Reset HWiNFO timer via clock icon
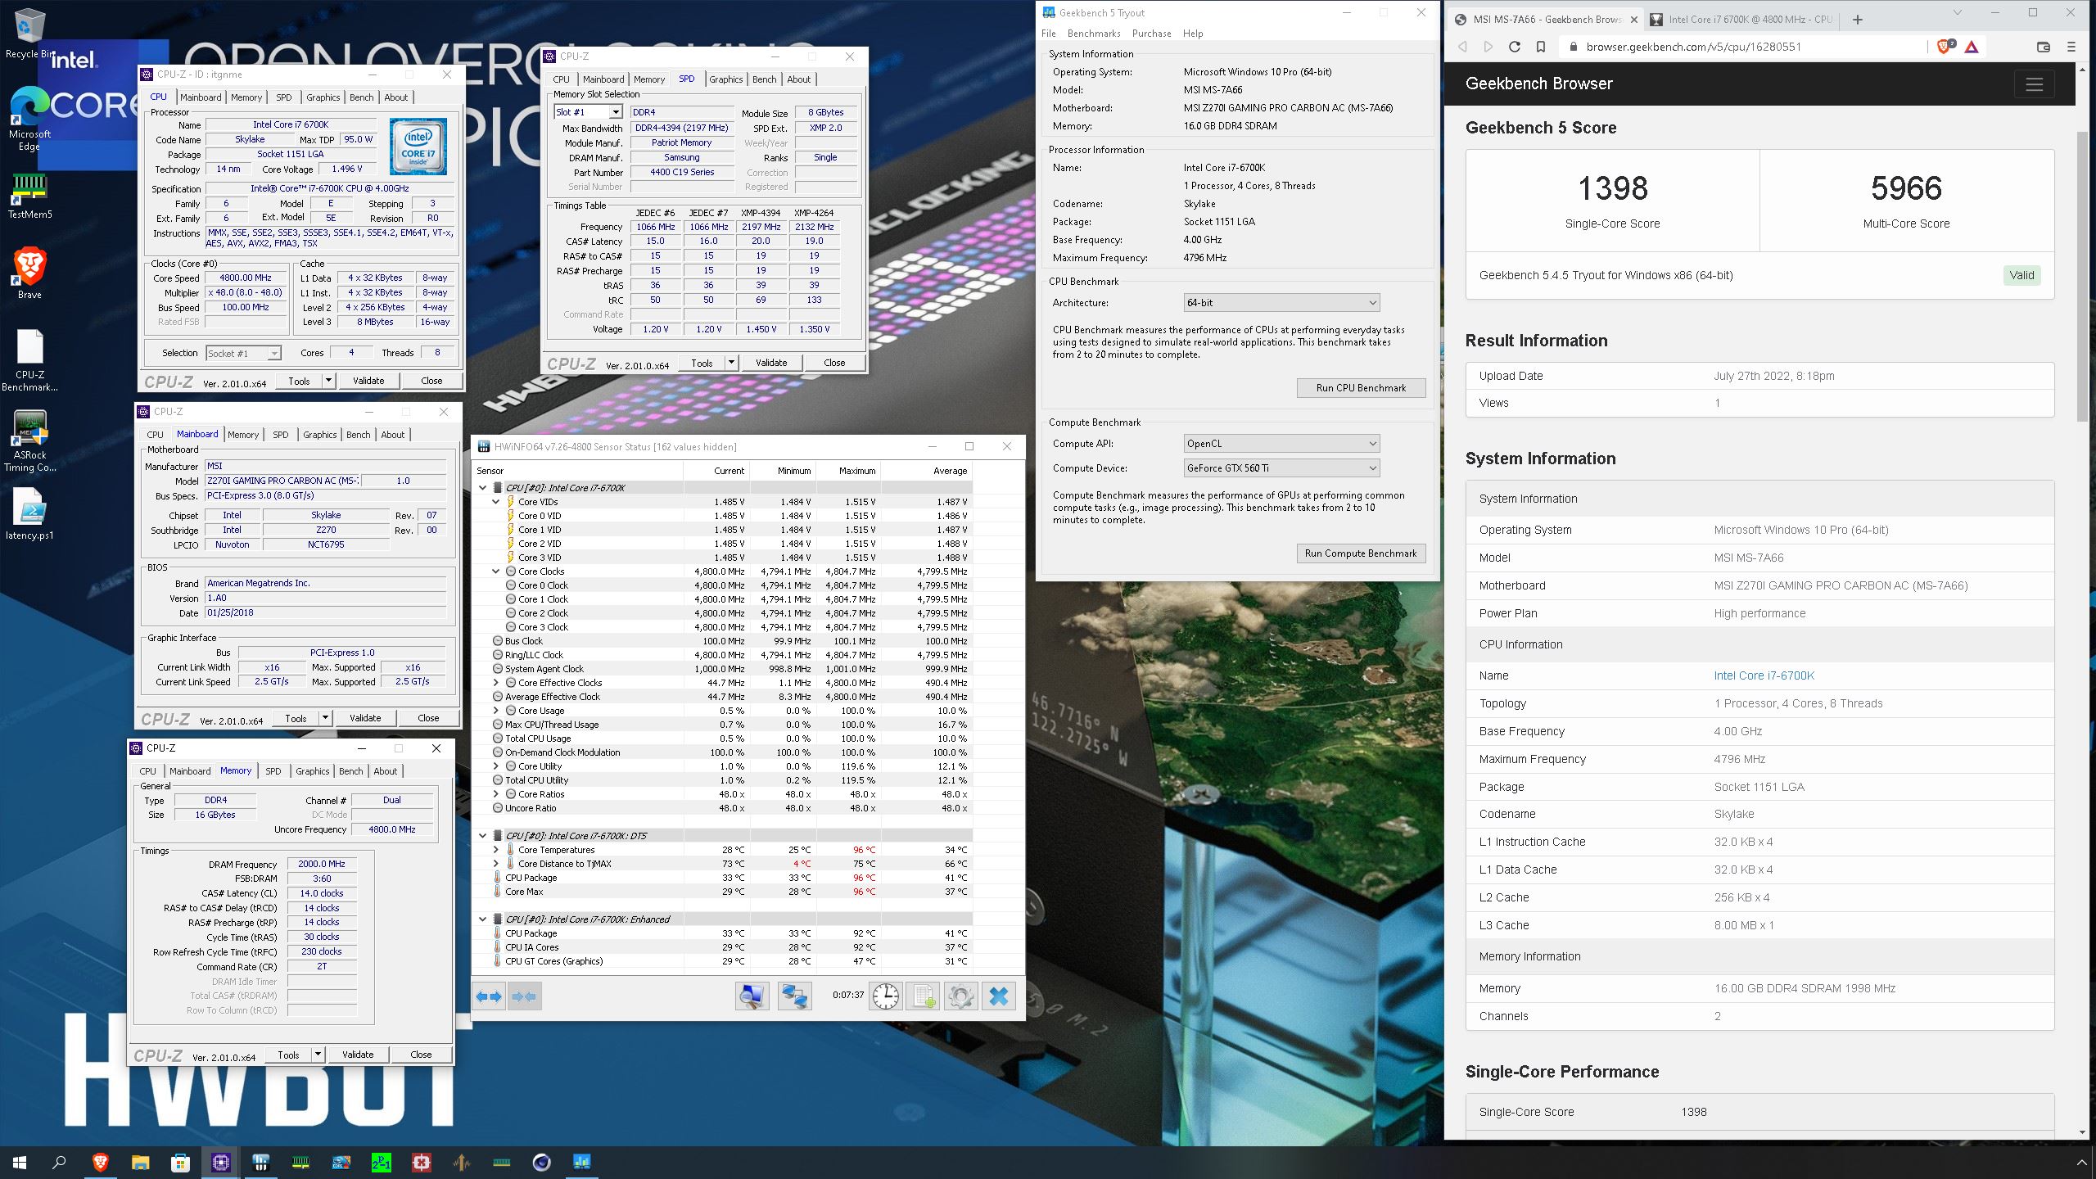The height and width of the screenshot is (1179, 2096). [886, 996]
